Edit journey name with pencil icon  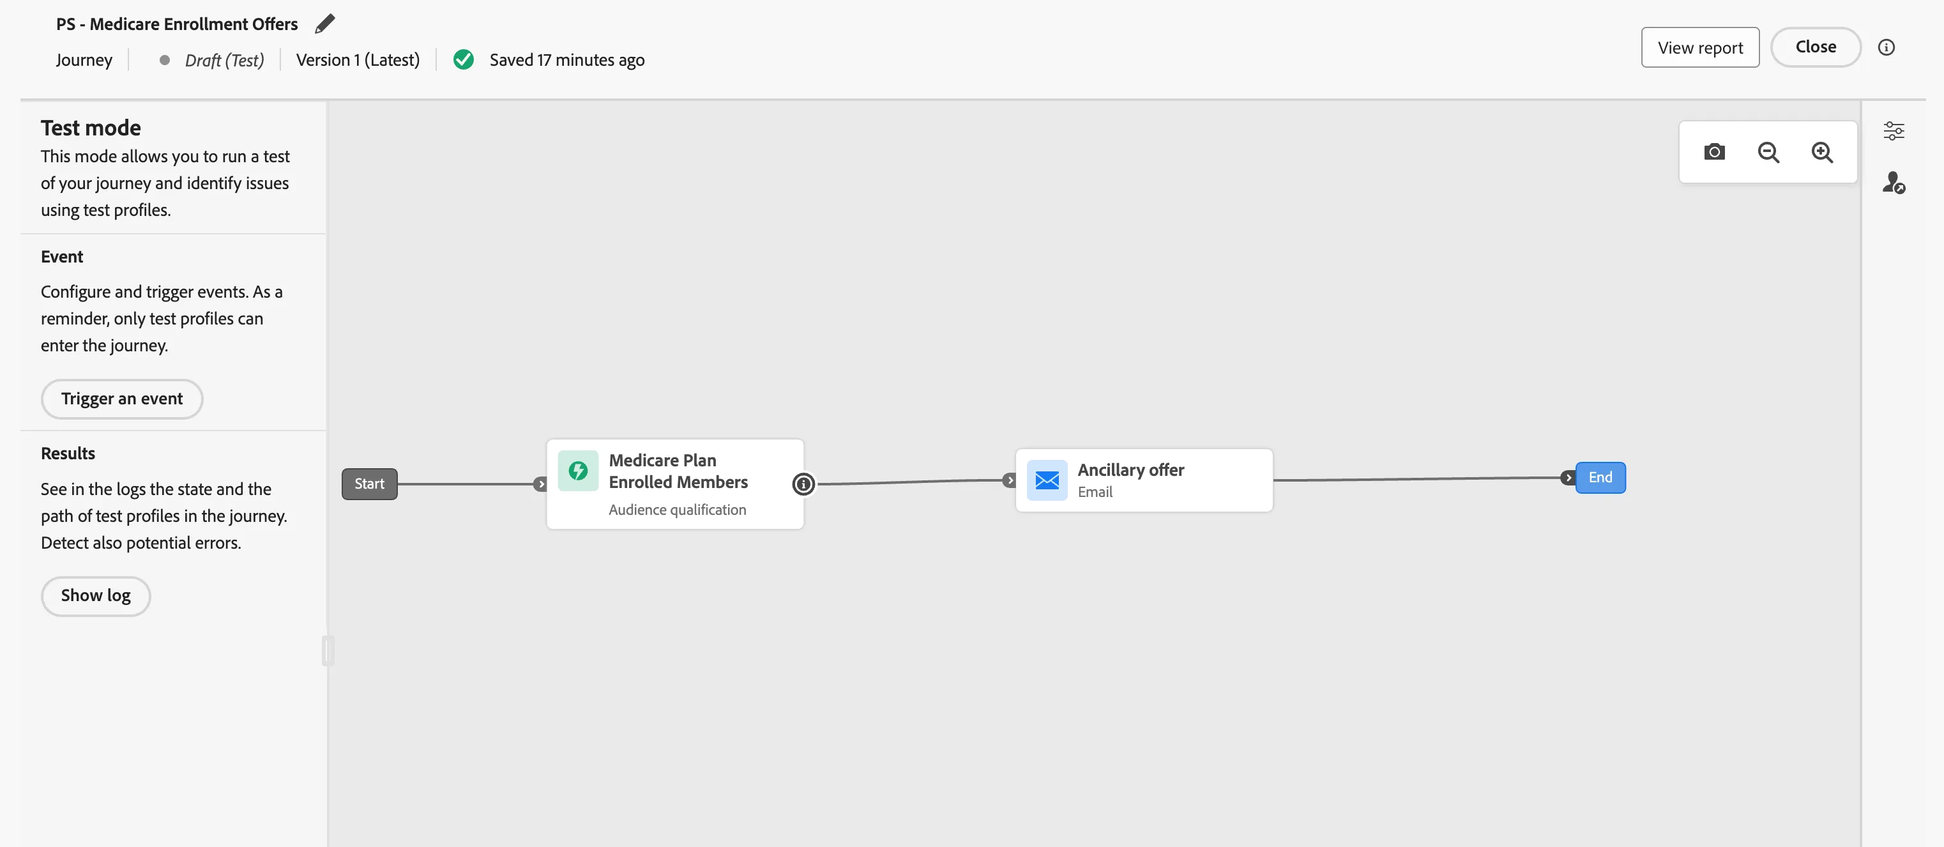point(324,24)
